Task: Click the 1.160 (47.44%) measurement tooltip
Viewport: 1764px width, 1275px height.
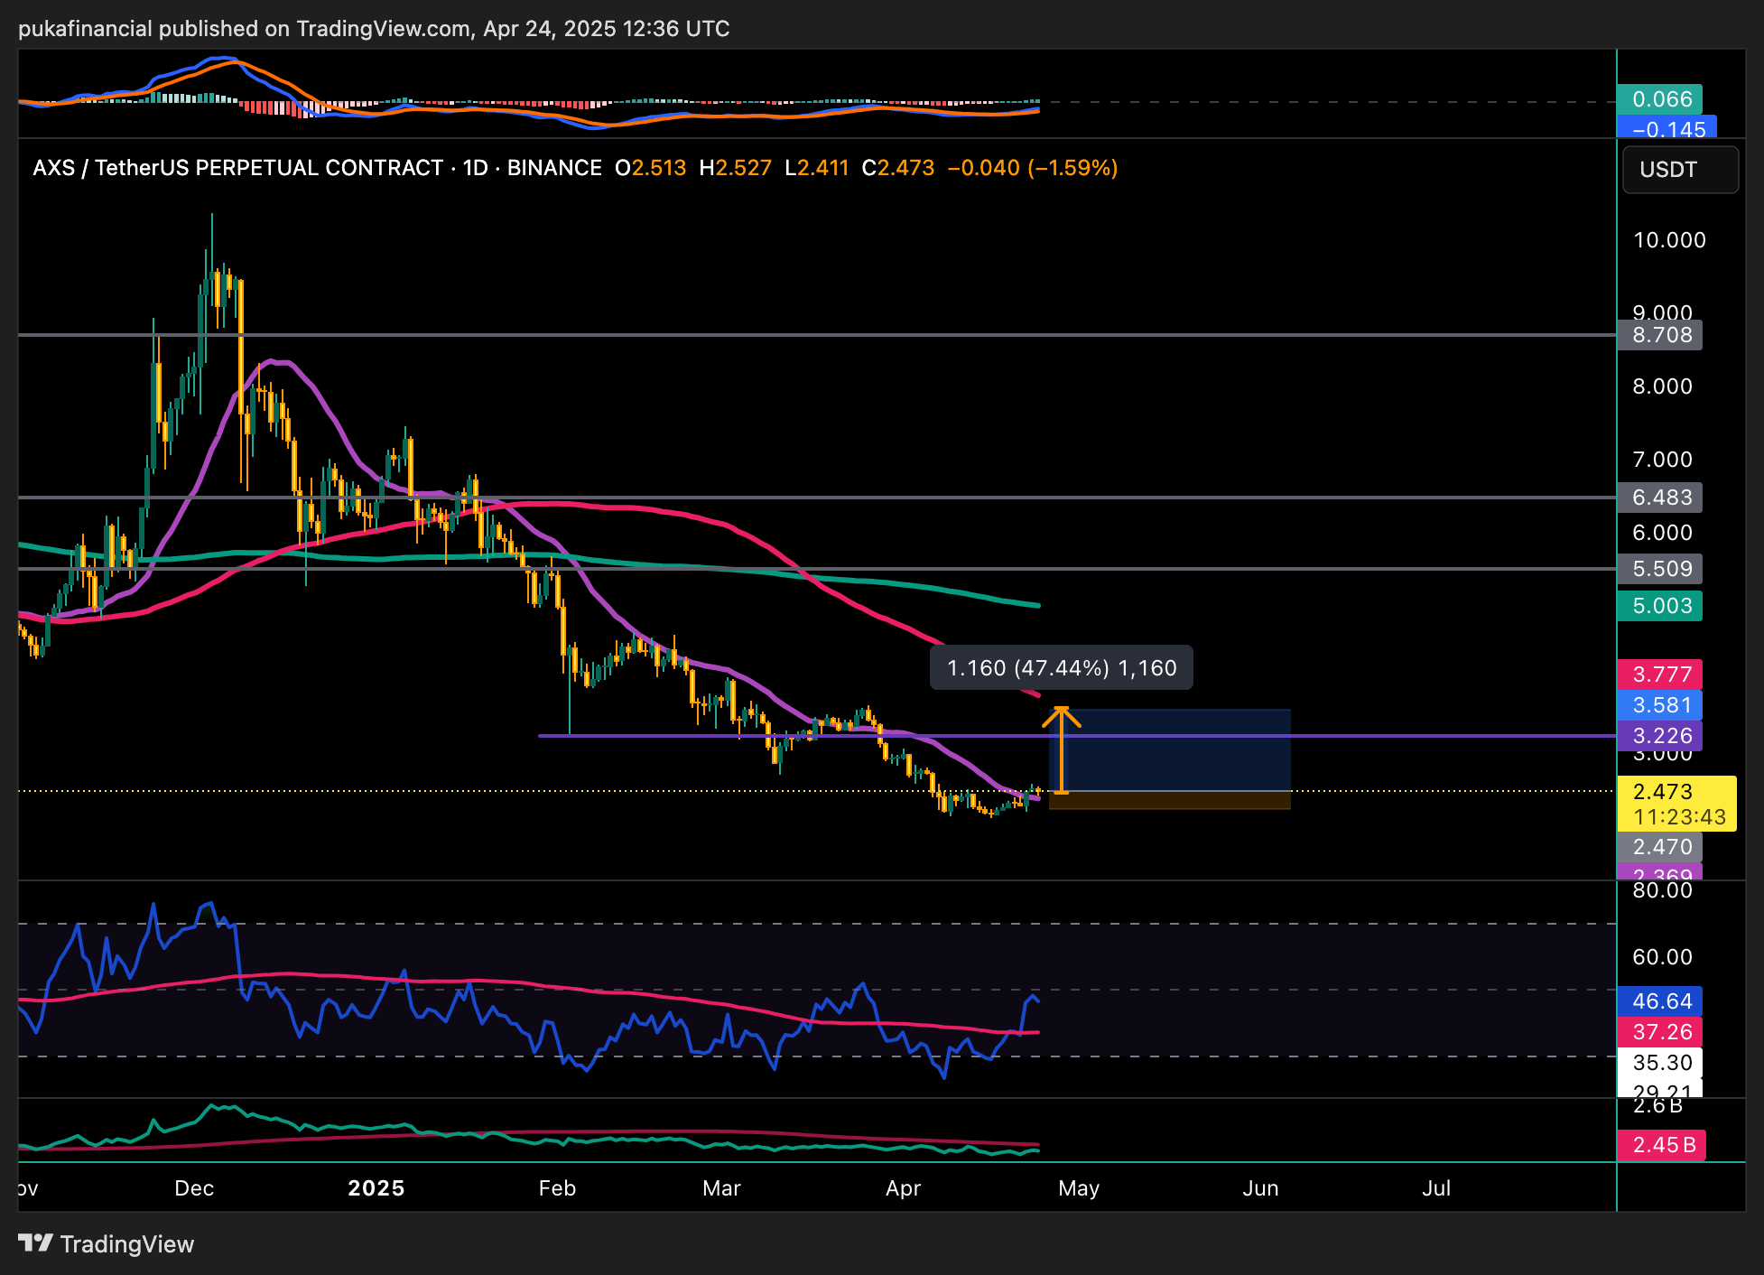Action: click(1061, 668)
